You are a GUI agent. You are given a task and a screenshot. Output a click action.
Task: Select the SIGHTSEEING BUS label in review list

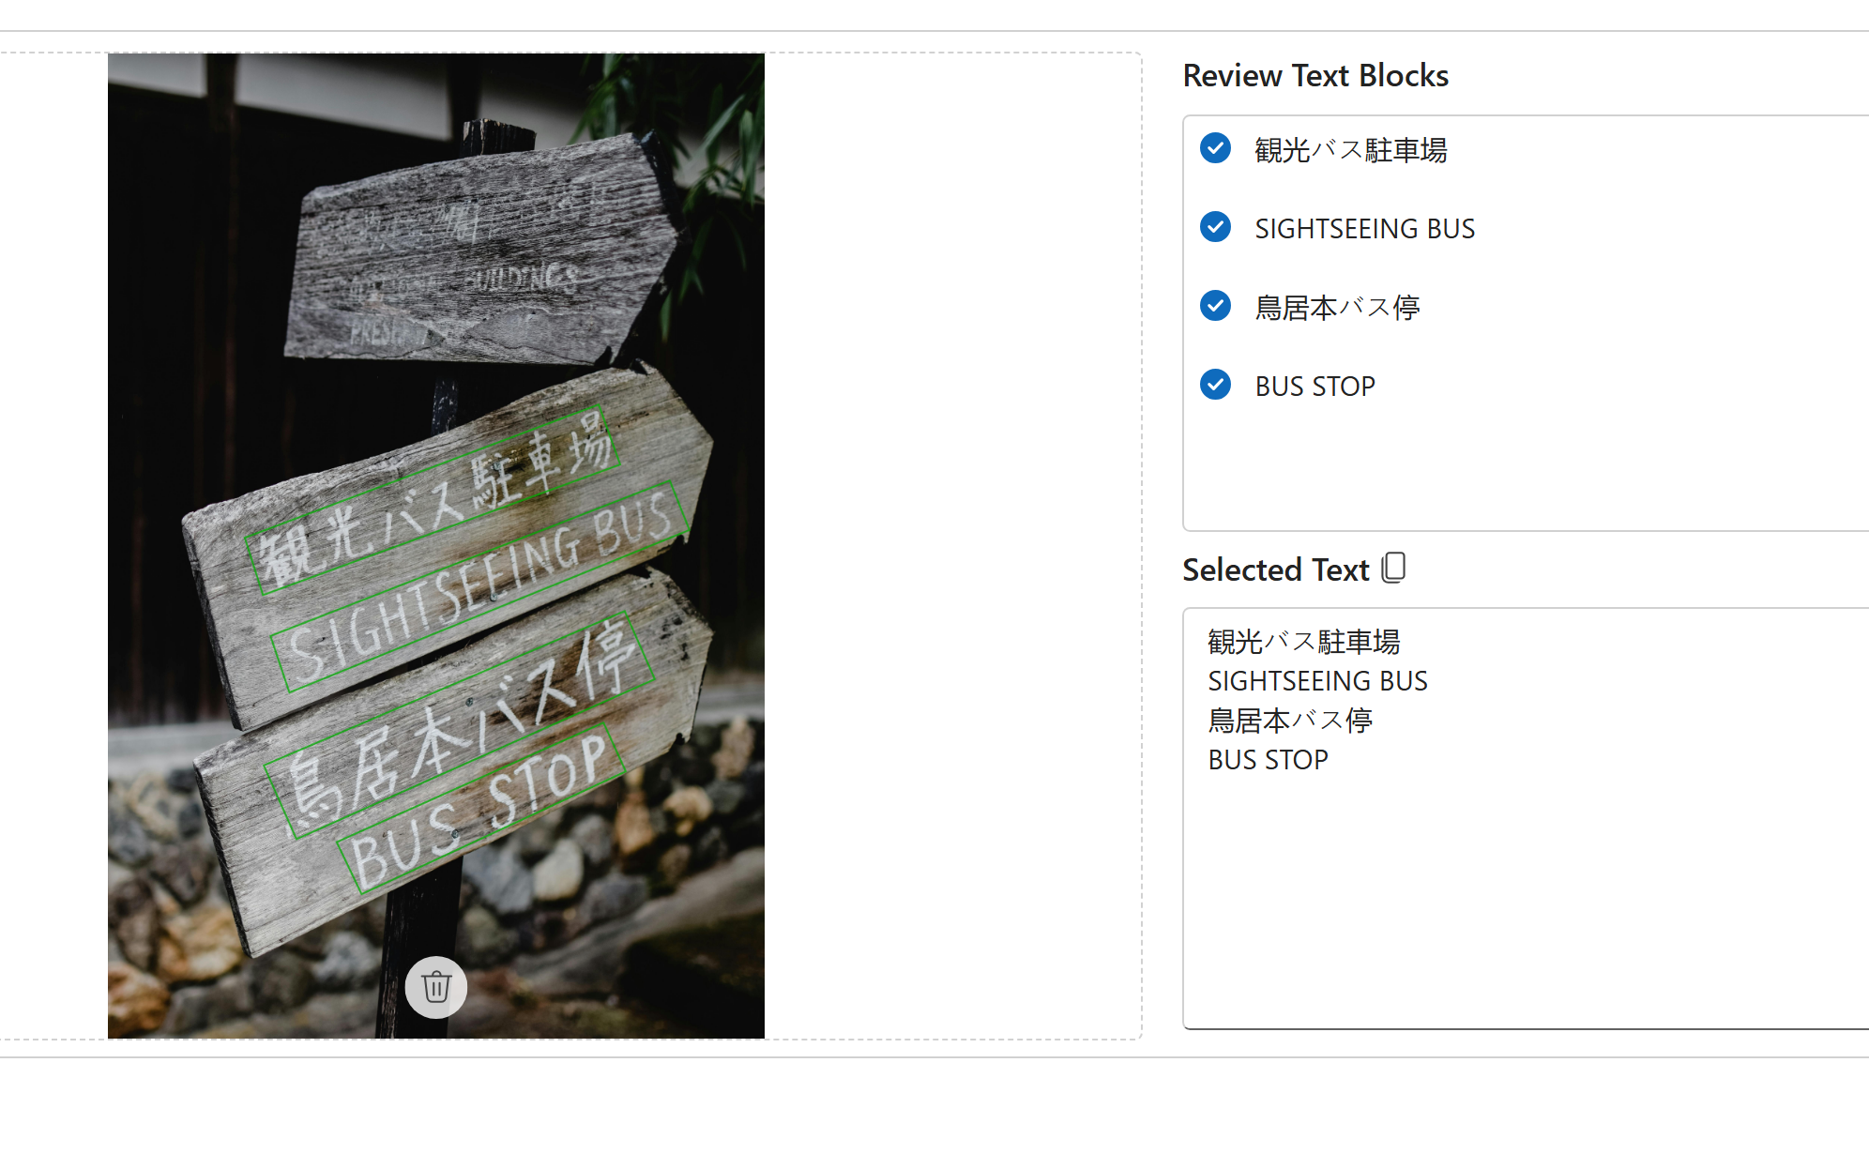point(1365,229)
